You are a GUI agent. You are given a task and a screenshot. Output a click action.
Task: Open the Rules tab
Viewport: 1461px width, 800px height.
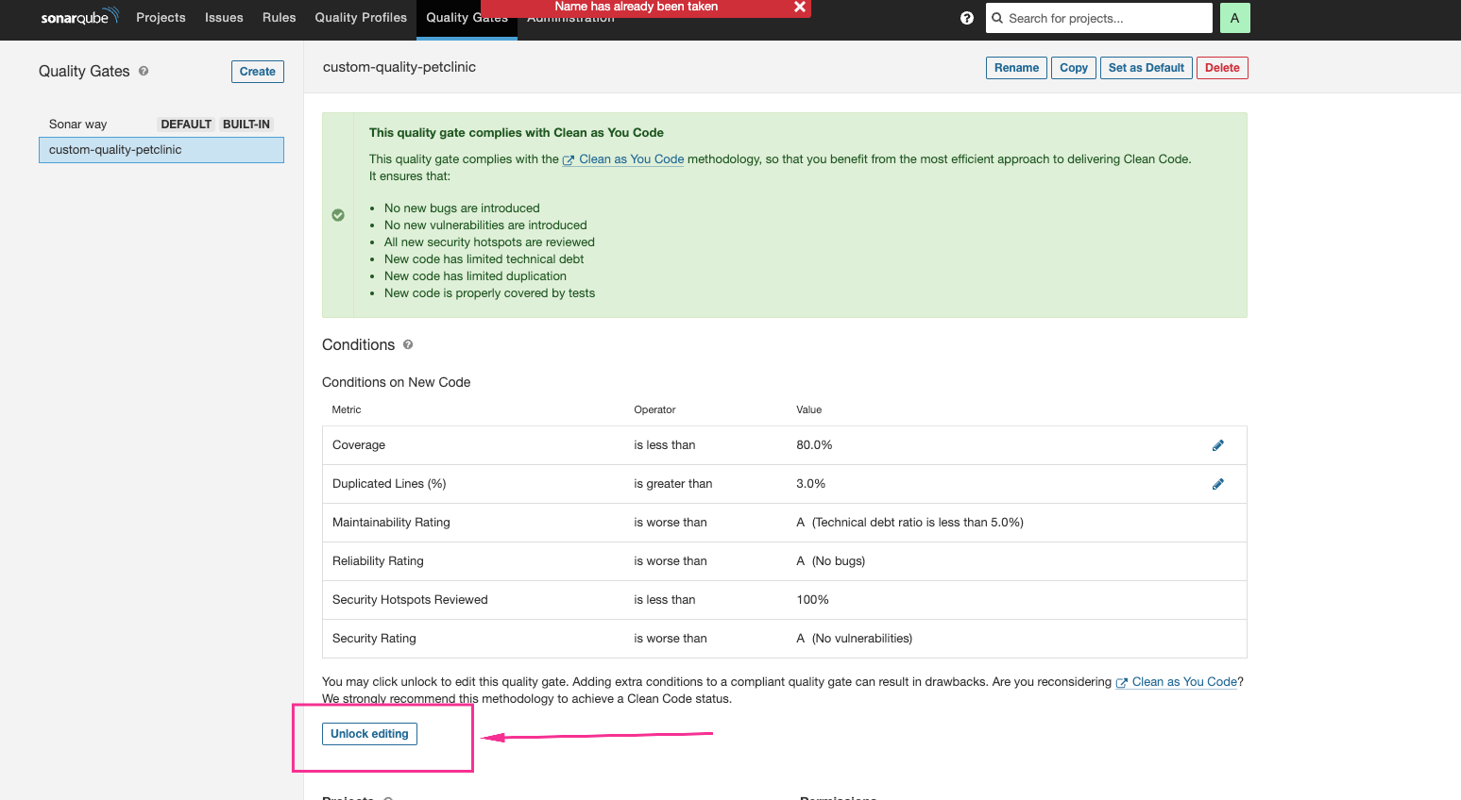click(279, 18)
